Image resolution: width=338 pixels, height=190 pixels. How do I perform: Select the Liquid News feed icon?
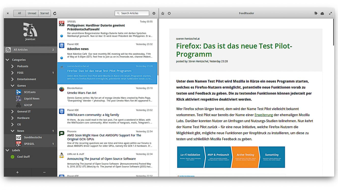tap(19, 98)
